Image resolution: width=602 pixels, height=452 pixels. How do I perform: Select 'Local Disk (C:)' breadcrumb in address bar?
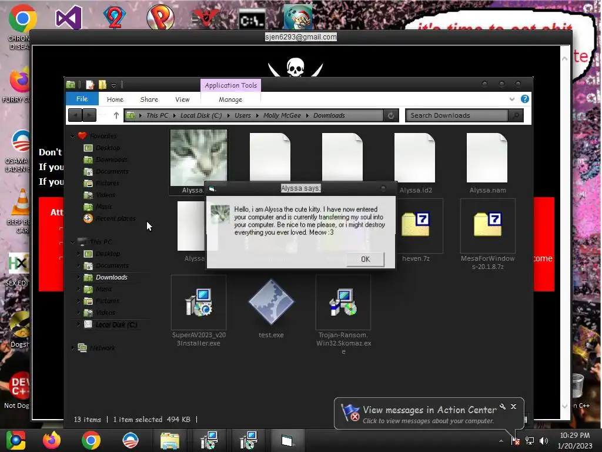coord(201,115)
